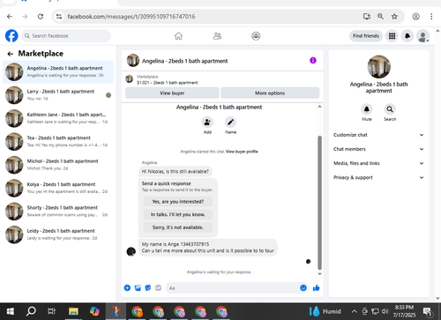Click More options button
The height and width of the screenshot is (320, 441).
(x=270, y=93)
